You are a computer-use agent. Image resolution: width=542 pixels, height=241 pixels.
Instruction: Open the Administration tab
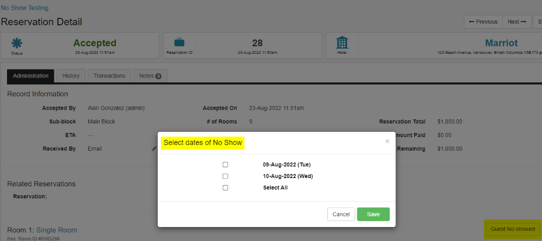pyautogui.click(x=31, y=76)
